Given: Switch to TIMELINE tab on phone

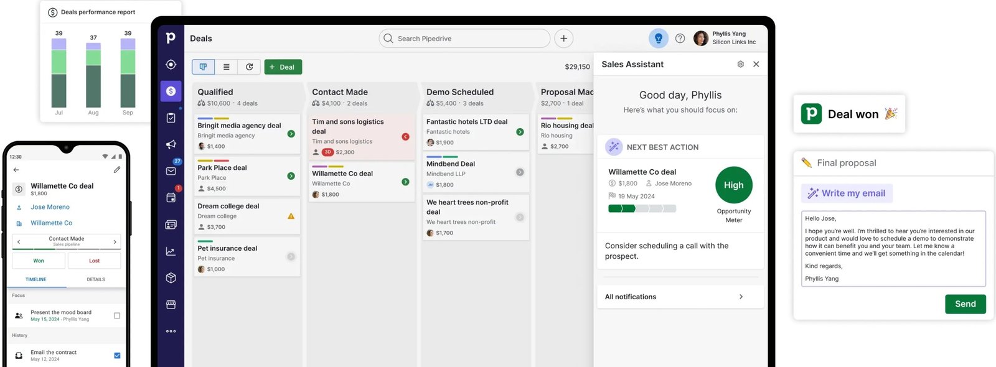Looking at the screenshot, I should (36, 279).
